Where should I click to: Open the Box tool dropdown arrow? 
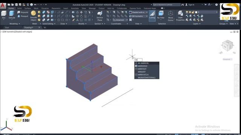4,19
